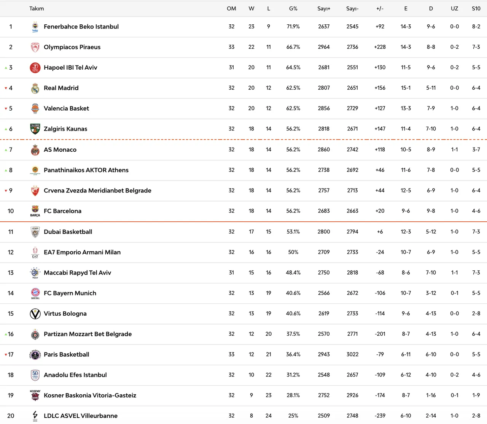Select the Dubai Basketball team name
Viewport: 487px width, 424px height.
[68, 232]
